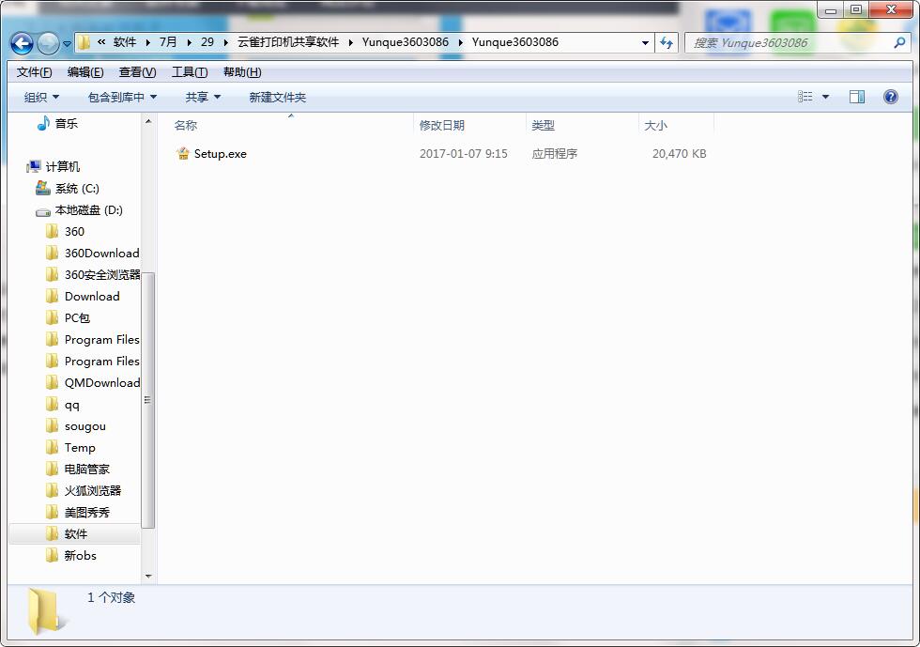
Task: Click the Setup.exe installer icon
Action: point(183,154)
